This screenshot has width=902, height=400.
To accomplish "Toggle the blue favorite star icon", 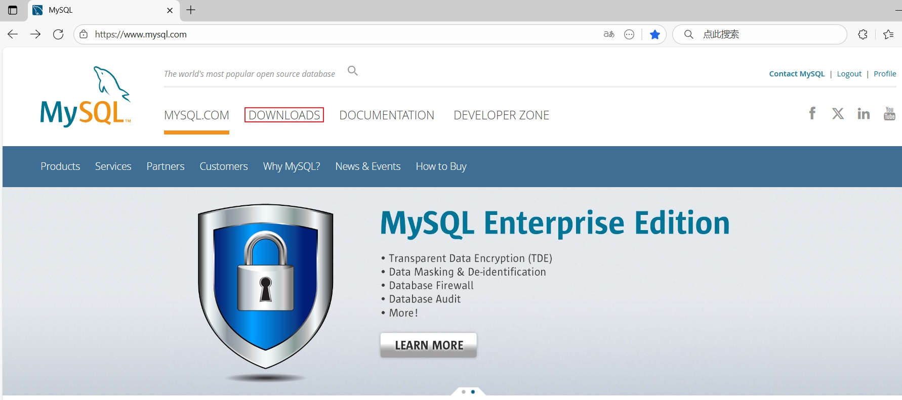I will point(655,34).
